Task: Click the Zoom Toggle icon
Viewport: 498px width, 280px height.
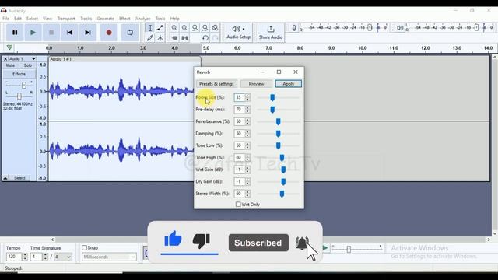Action: (x=215, y=28)
